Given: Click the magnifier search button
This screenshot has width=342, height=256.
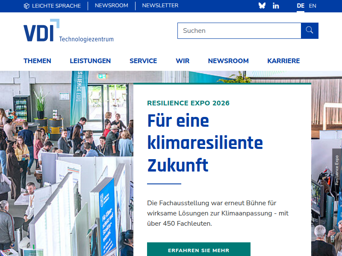Looking at the screenshot, I should tap(310, 31).
